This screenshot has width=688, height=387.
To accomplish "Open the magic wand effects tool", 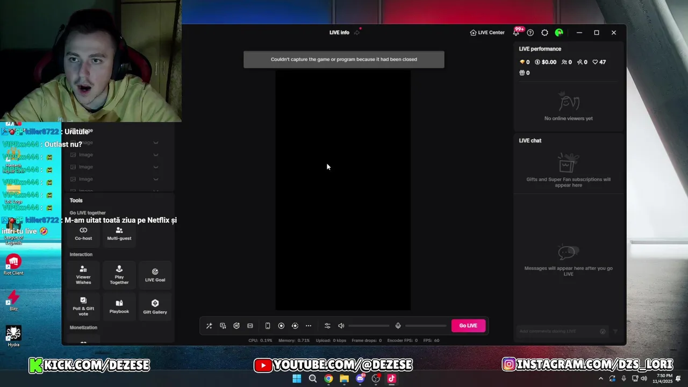I will (209, 326).
